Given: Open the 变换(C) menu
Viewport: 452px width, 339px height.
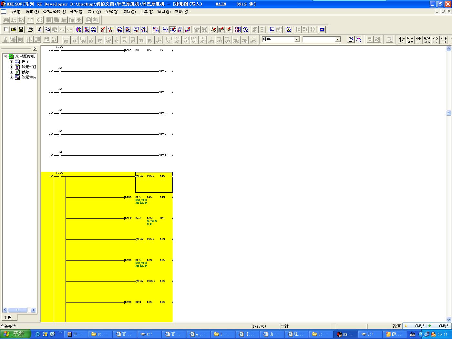Looking at the screenshot, I should (77, 12).
